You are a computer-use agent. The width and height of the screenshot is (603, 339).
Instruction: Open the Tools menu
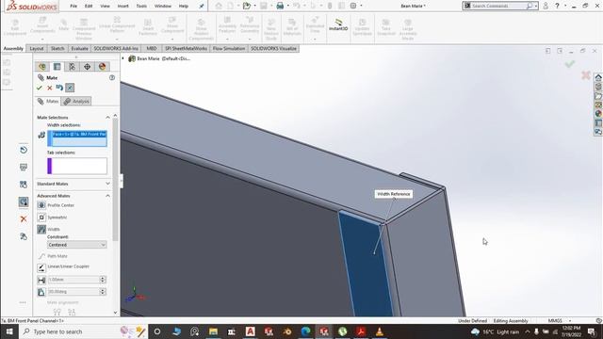[141, 6]
